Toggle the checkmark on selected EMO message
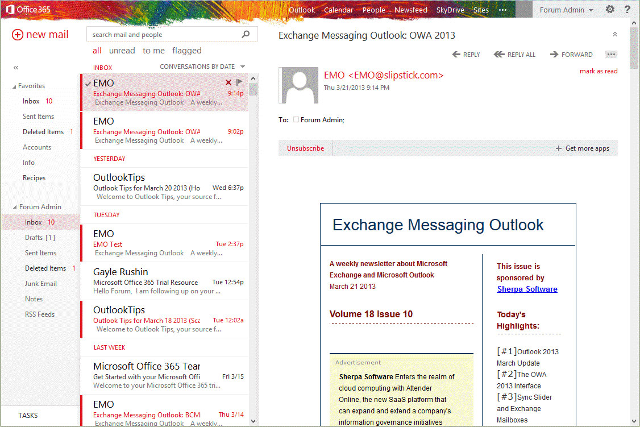 click(x=88, y=84)
